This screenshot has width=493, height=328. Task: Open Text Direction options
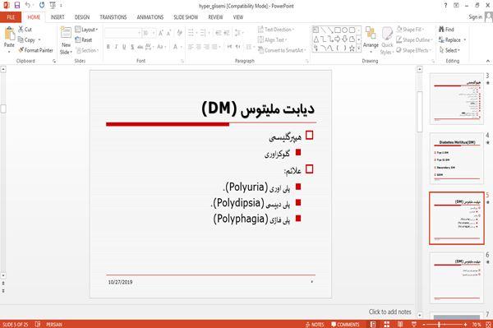[x=276, y=30]
